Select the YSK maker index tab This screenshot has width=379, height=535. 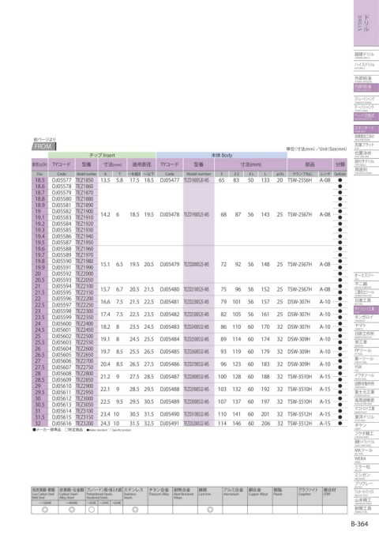tap(366, 367)
